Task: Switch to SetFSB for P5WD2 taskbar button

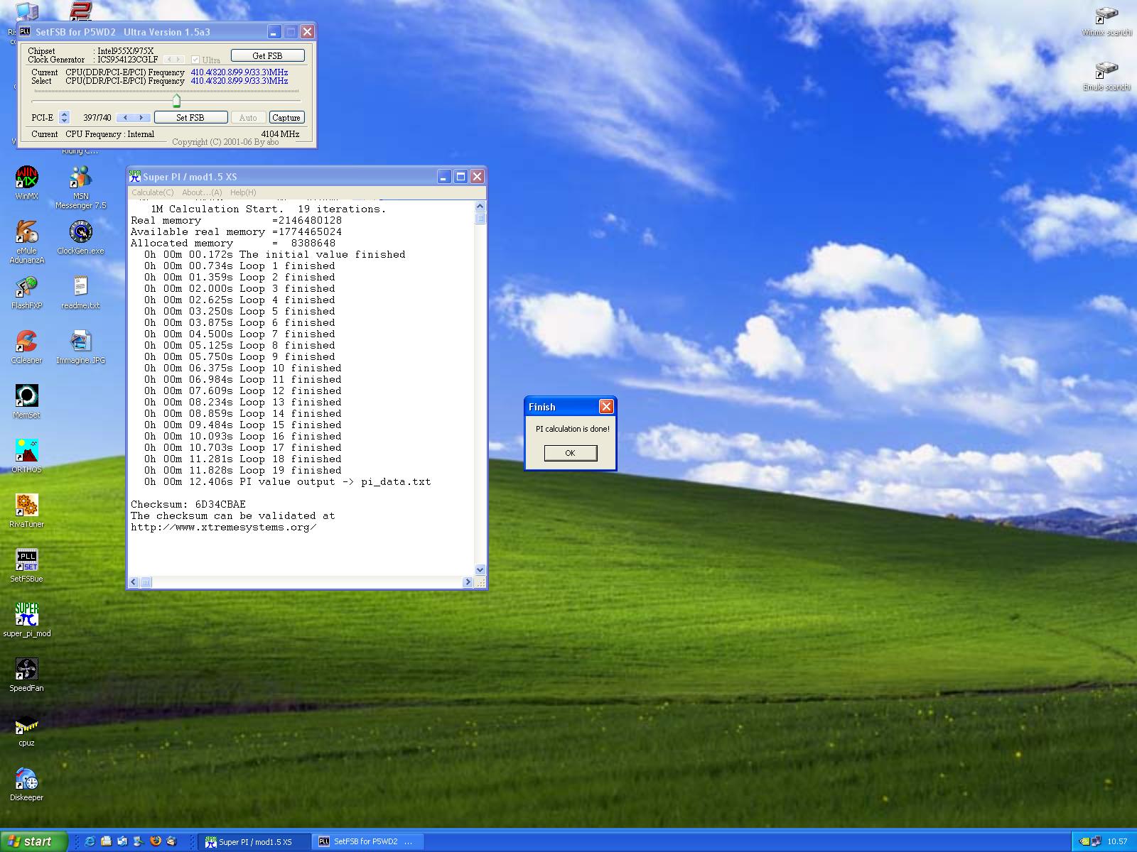Action: click(x=369, y=842)
